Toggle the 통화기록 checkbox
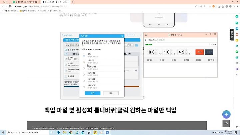Image resolution: width=240 pixels, height=135 pixels. coord(66,76)
